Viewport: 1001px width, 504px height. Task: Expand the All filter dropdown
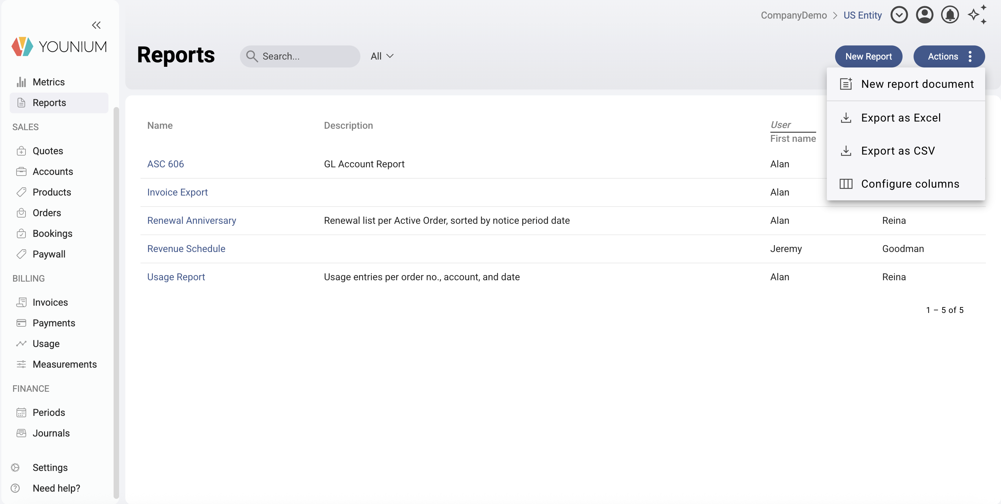(382, 56)
